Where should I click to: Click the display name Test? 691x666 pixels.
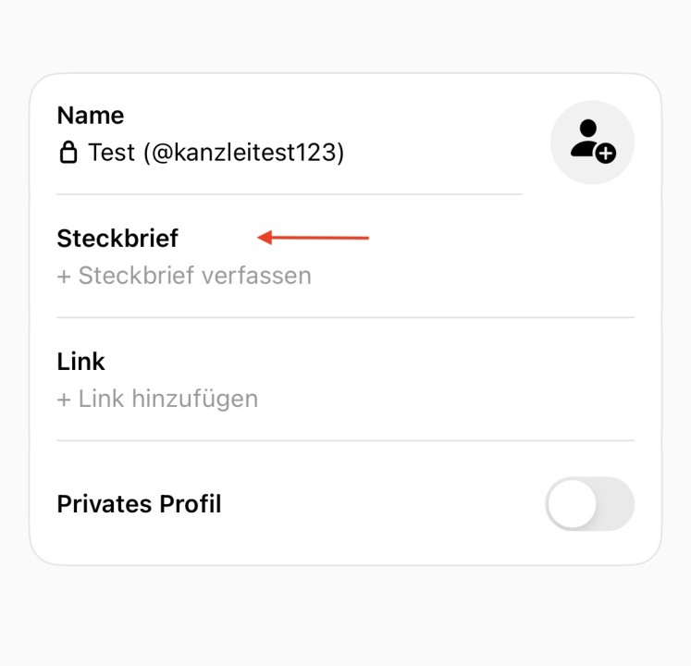(112, 153)
